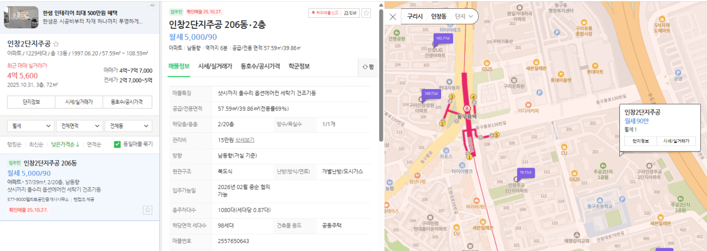Select subway exit 3 marker on map
Screen dimensions: 707x251
(451, 96)
